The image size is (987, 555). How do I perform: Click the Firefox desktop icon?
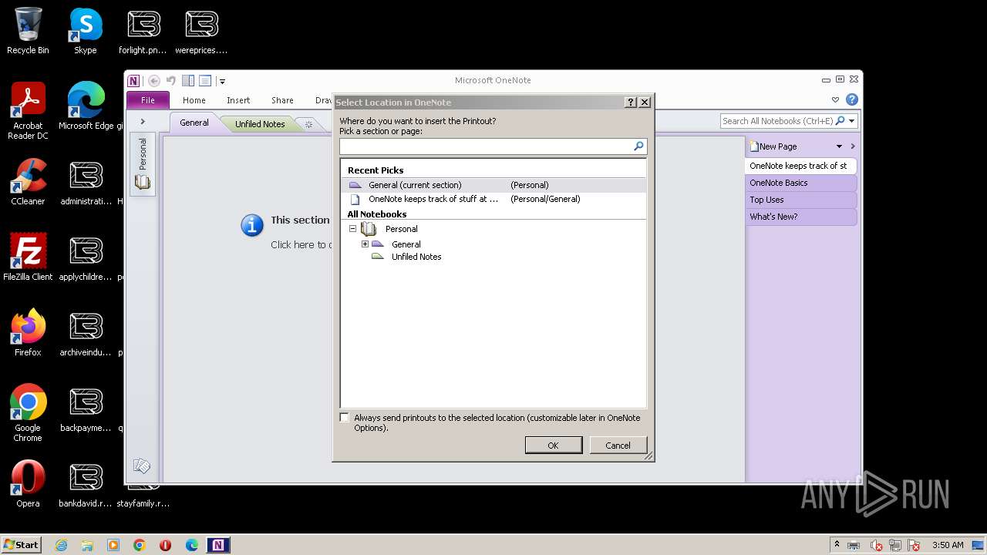[x=28, y=333]
